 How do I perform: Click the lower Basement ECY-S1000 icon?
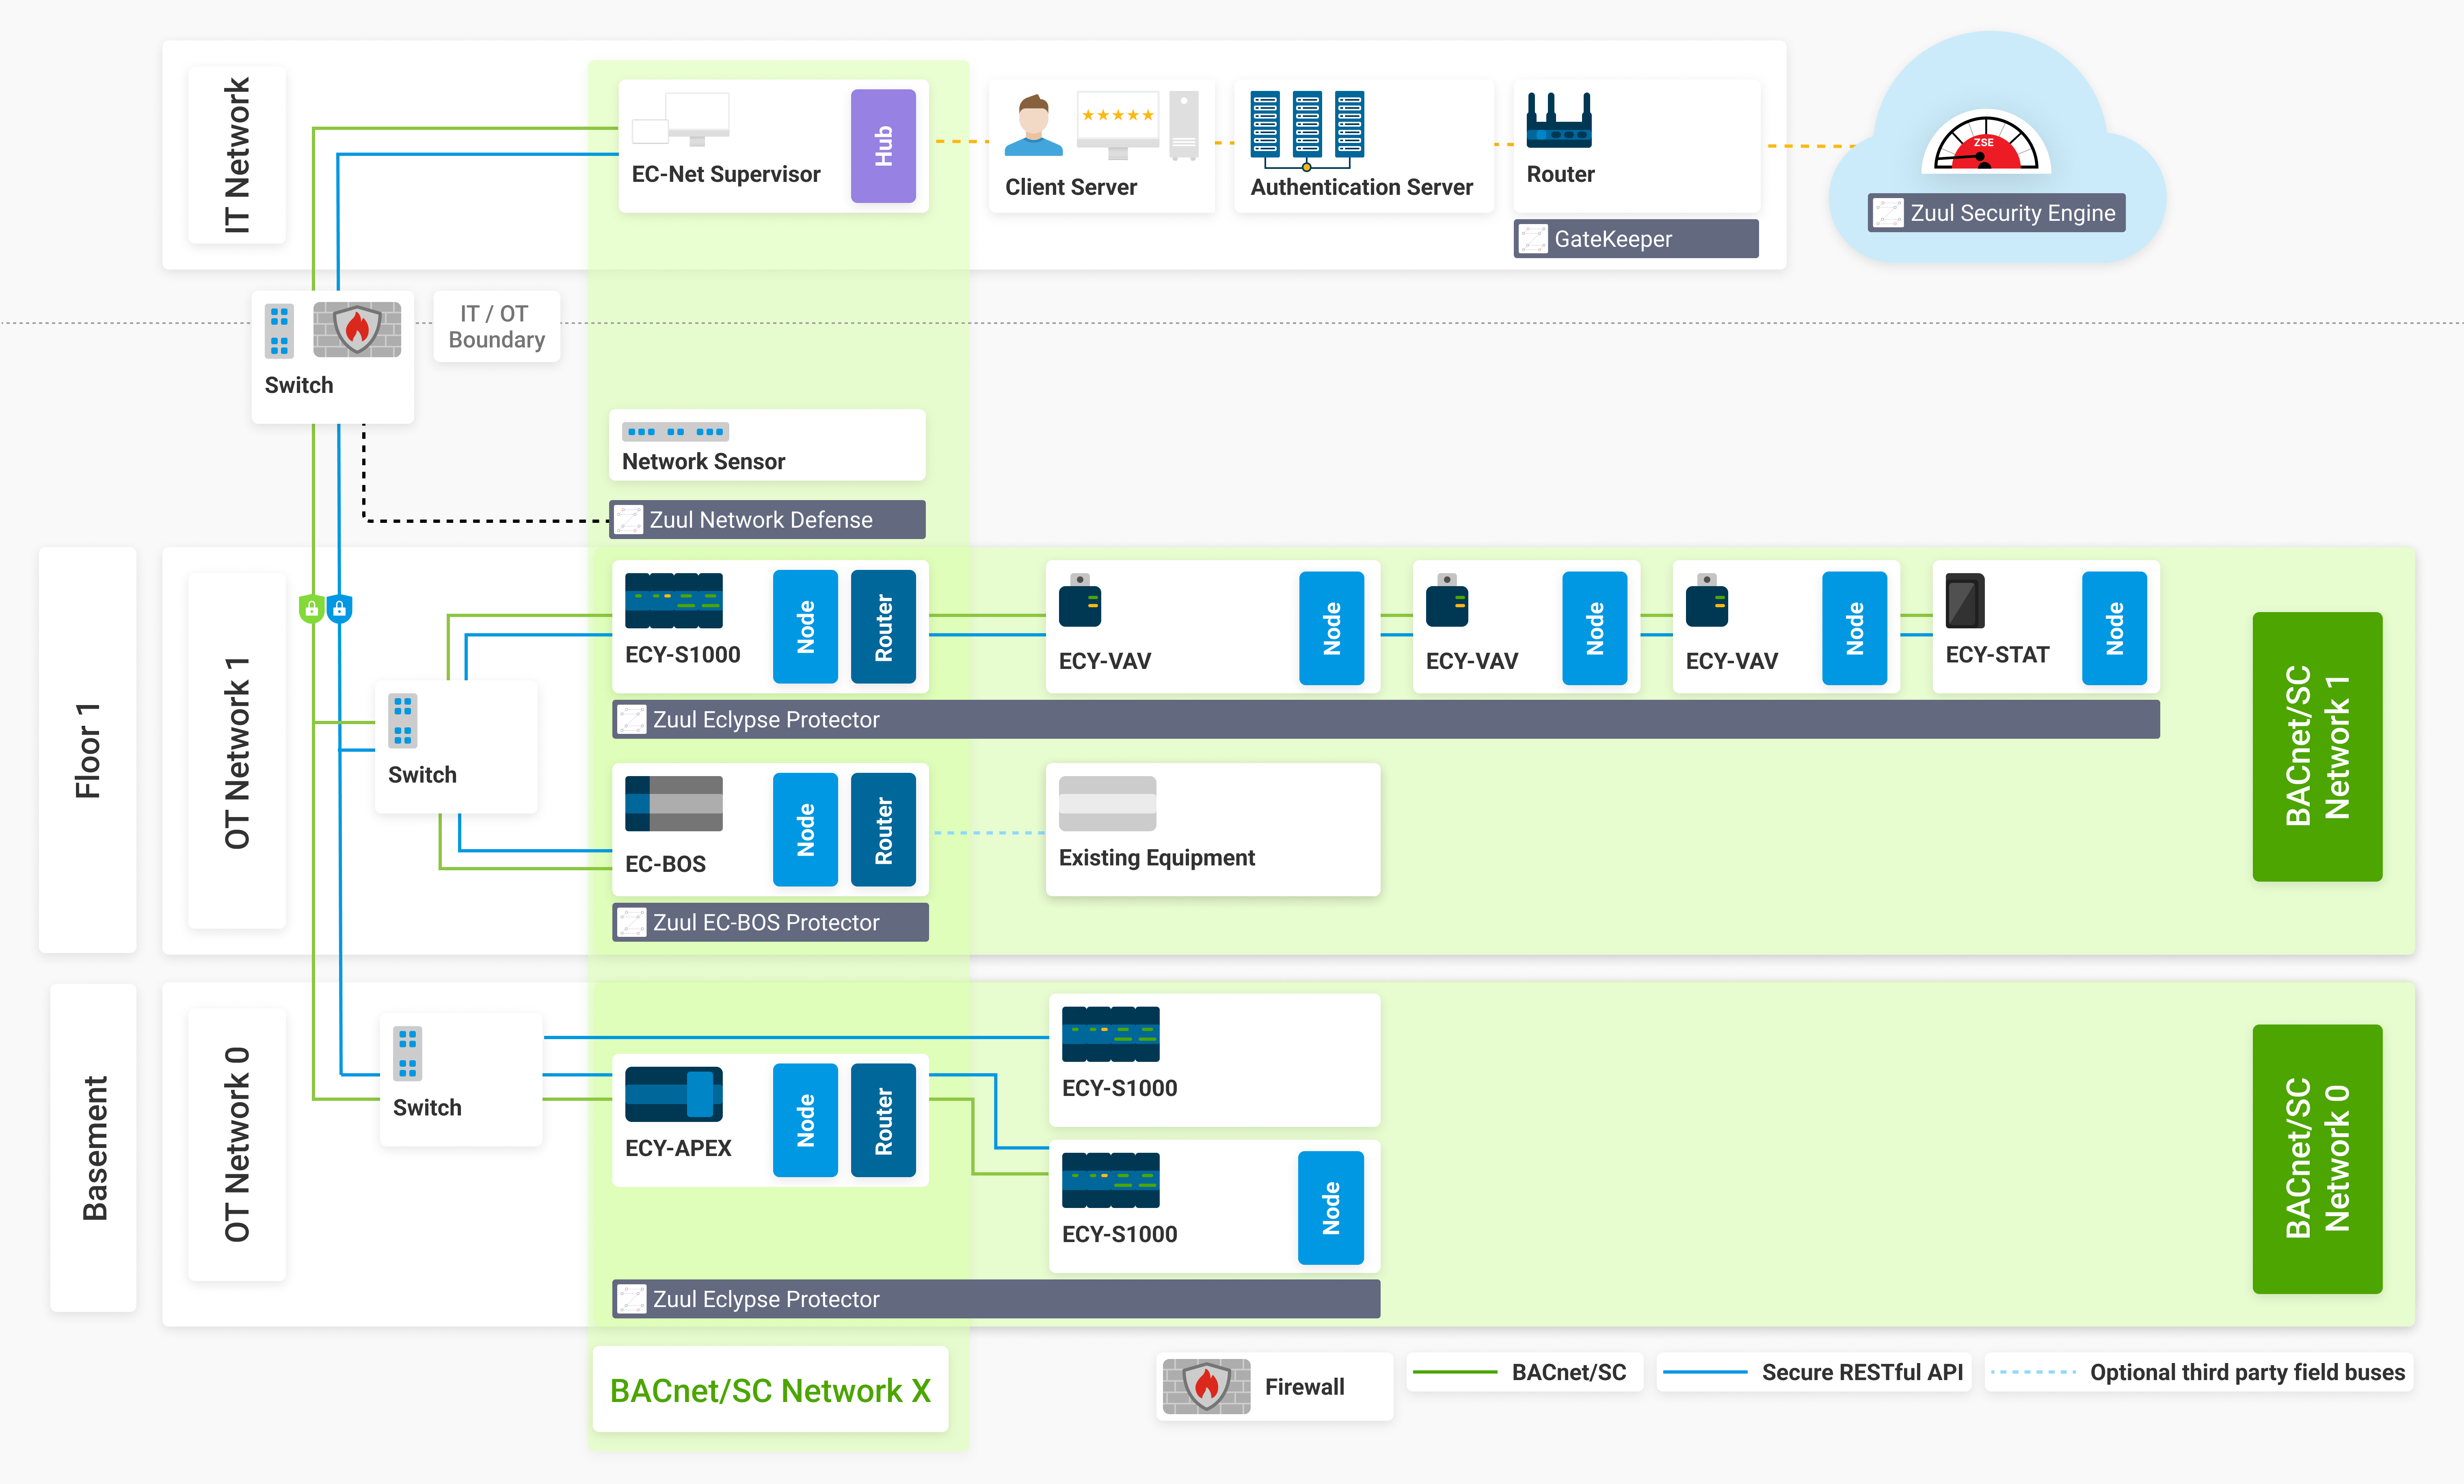(x=1111, y=1180)
